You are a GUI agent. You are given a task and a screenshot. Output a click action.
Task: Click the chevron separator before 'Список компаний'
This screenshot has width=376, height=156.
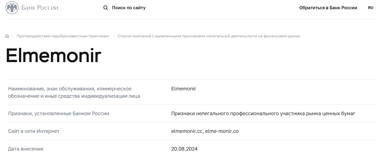pos(113,36)
